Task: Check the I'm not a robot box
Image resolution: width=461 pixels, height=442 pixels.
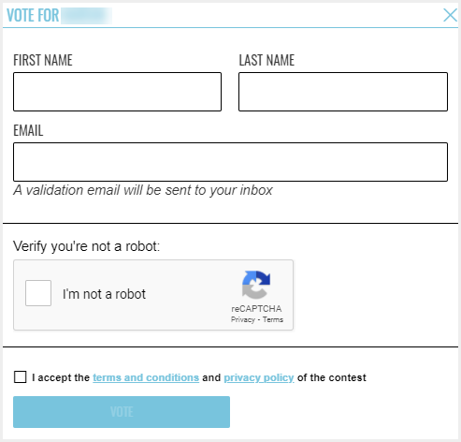Action: click(x=38, y=293)
